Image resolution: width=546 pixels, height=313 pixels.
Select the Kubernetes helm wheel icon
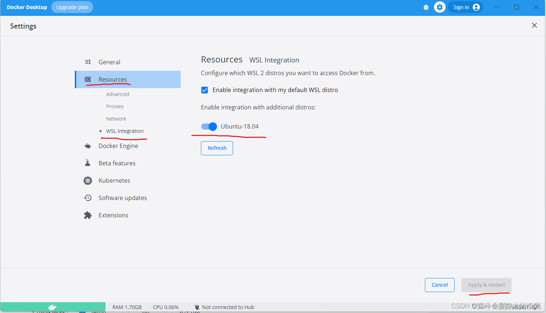[x=87, y=180]
